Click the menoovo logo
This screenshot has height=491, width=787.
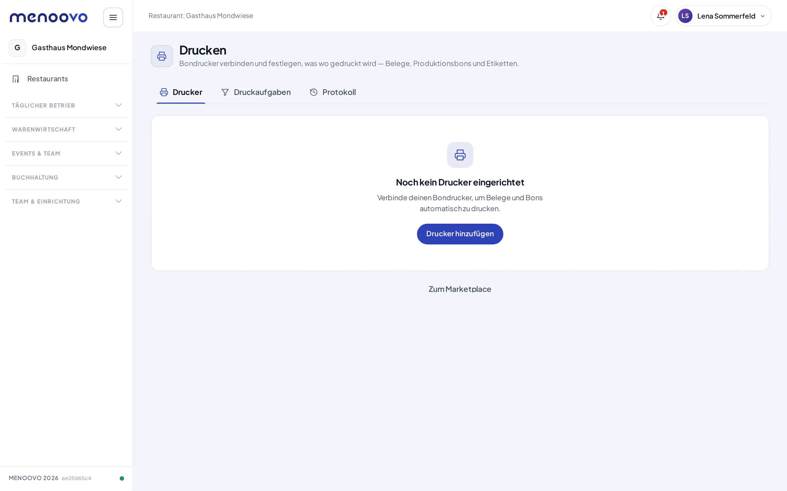coord(48,17)
